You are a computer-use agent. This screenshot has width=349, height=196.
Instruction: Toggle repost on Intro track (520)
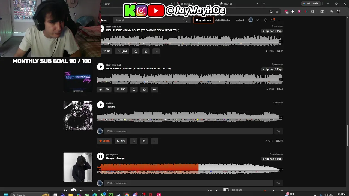(x=121, y=89)
